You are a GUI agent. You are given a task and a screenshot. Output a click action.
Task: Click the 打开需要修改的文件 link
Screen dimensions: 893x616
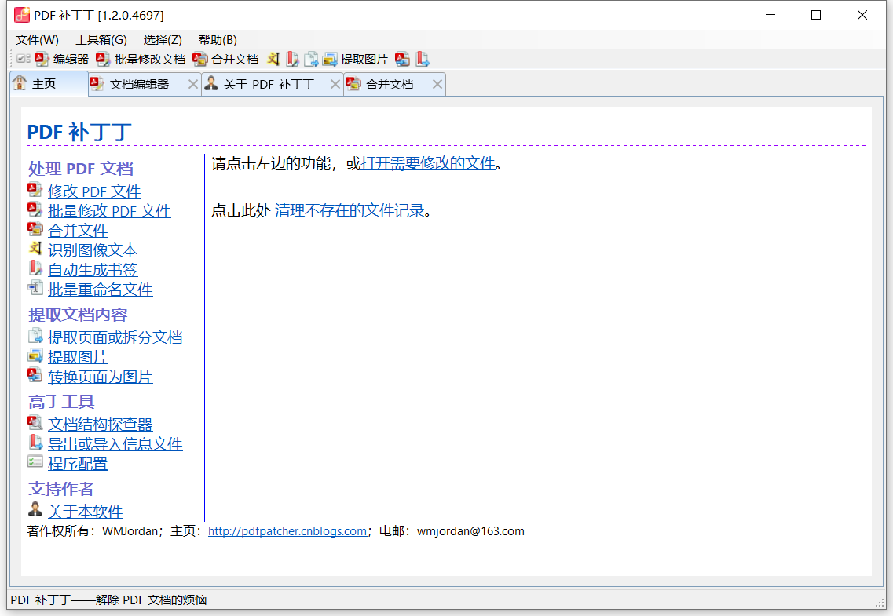click(x=428, y=163)
